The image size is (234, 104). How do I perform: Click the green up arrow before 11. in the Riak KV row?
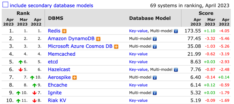click(x=18, y=101)
